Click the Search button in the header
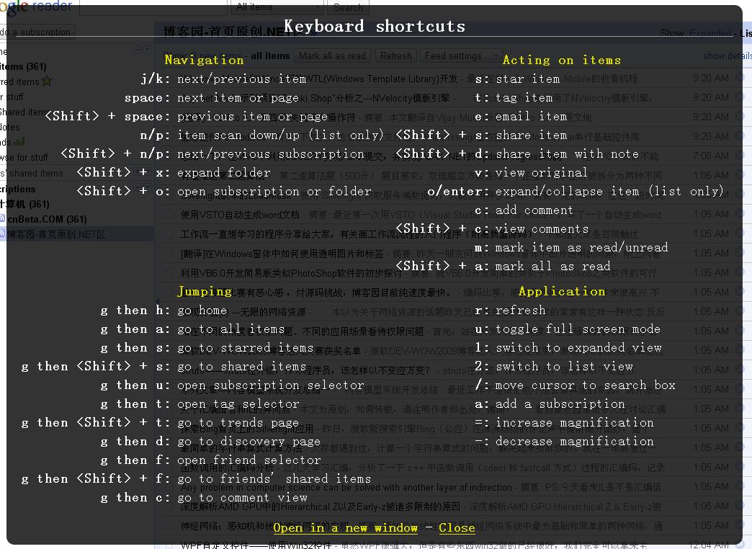The height and width of the screenshot is (549, 752). tap(348, 7)
